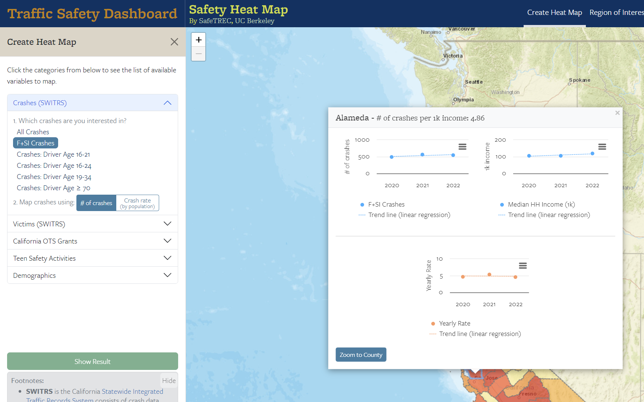644x402 pixels.
Task: Select the All Crashes option
Action: [x=33, y=132]
